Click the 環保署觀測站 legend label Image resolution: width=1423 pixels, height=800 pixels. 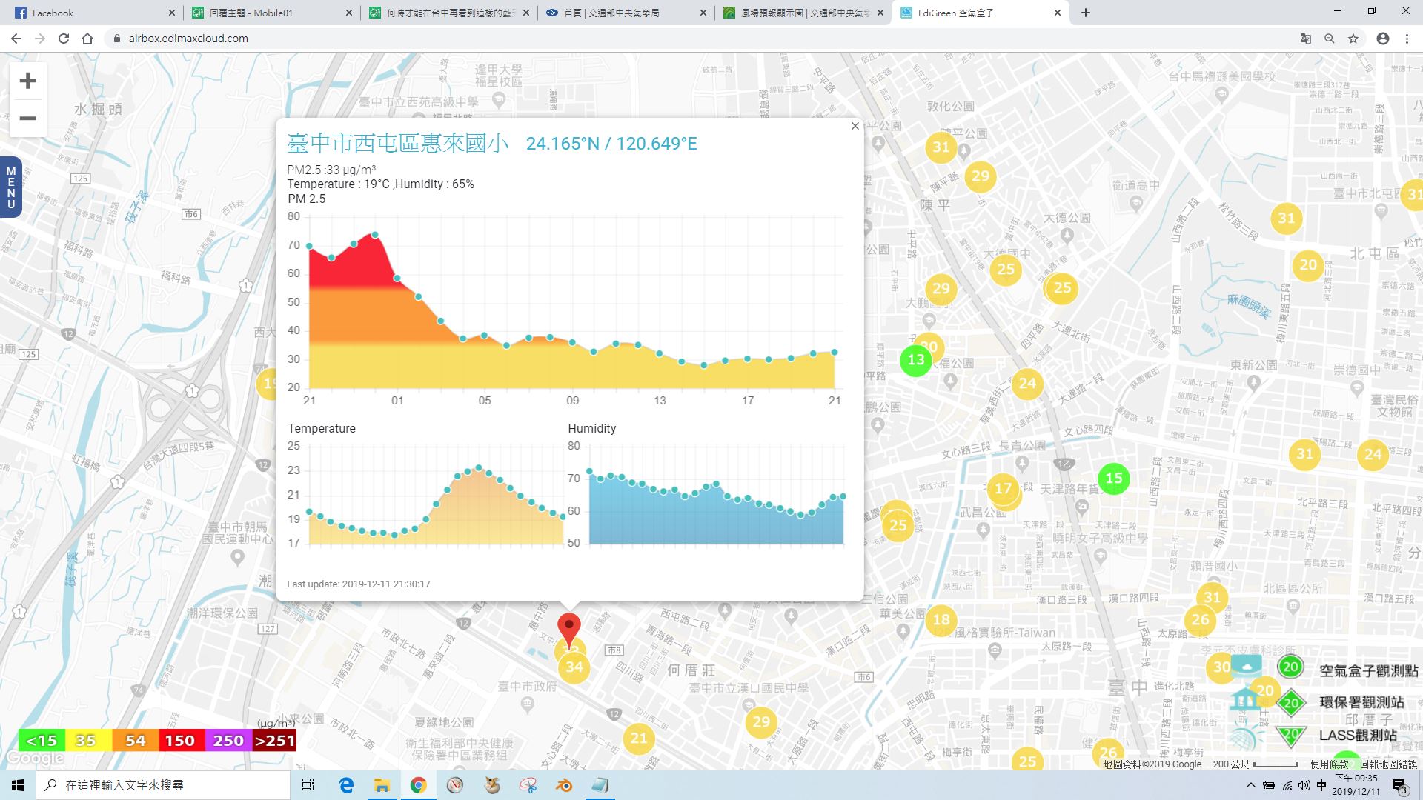(x=1361, y=702)
